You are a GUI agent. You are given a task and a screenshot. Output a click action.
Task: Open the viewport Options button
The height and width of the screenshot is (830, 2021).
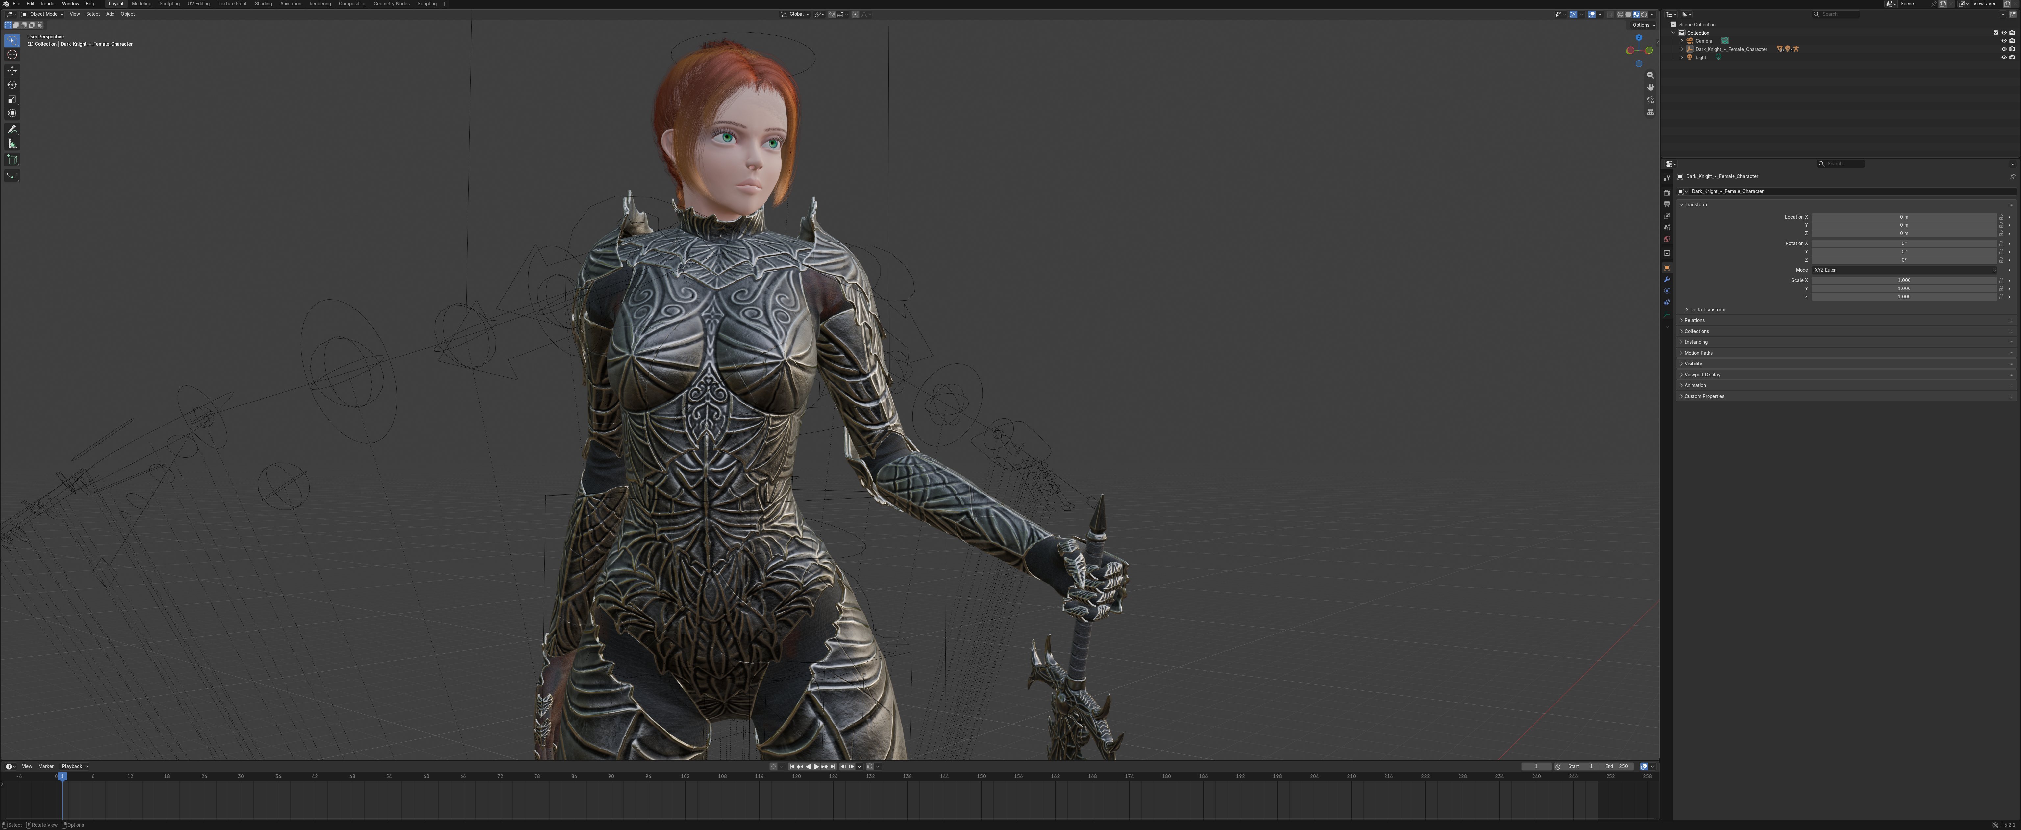[1643, 25]
